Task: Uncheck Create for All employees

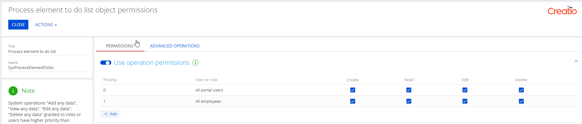Action: [353, 101]
